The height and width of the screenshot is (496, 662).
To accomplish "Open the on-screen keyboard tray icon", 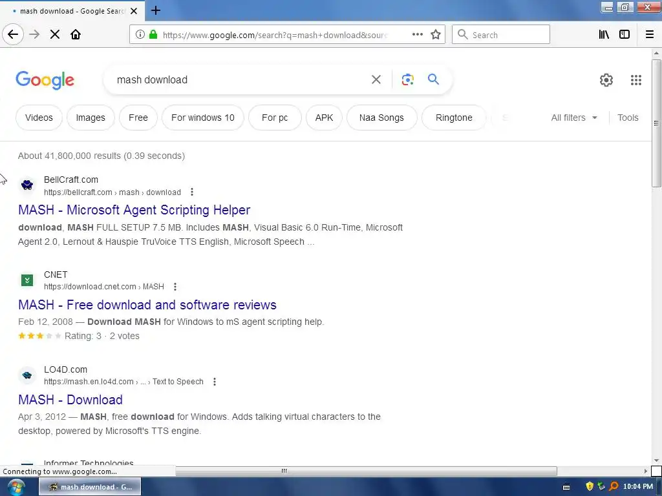I will tap(566, 487).
